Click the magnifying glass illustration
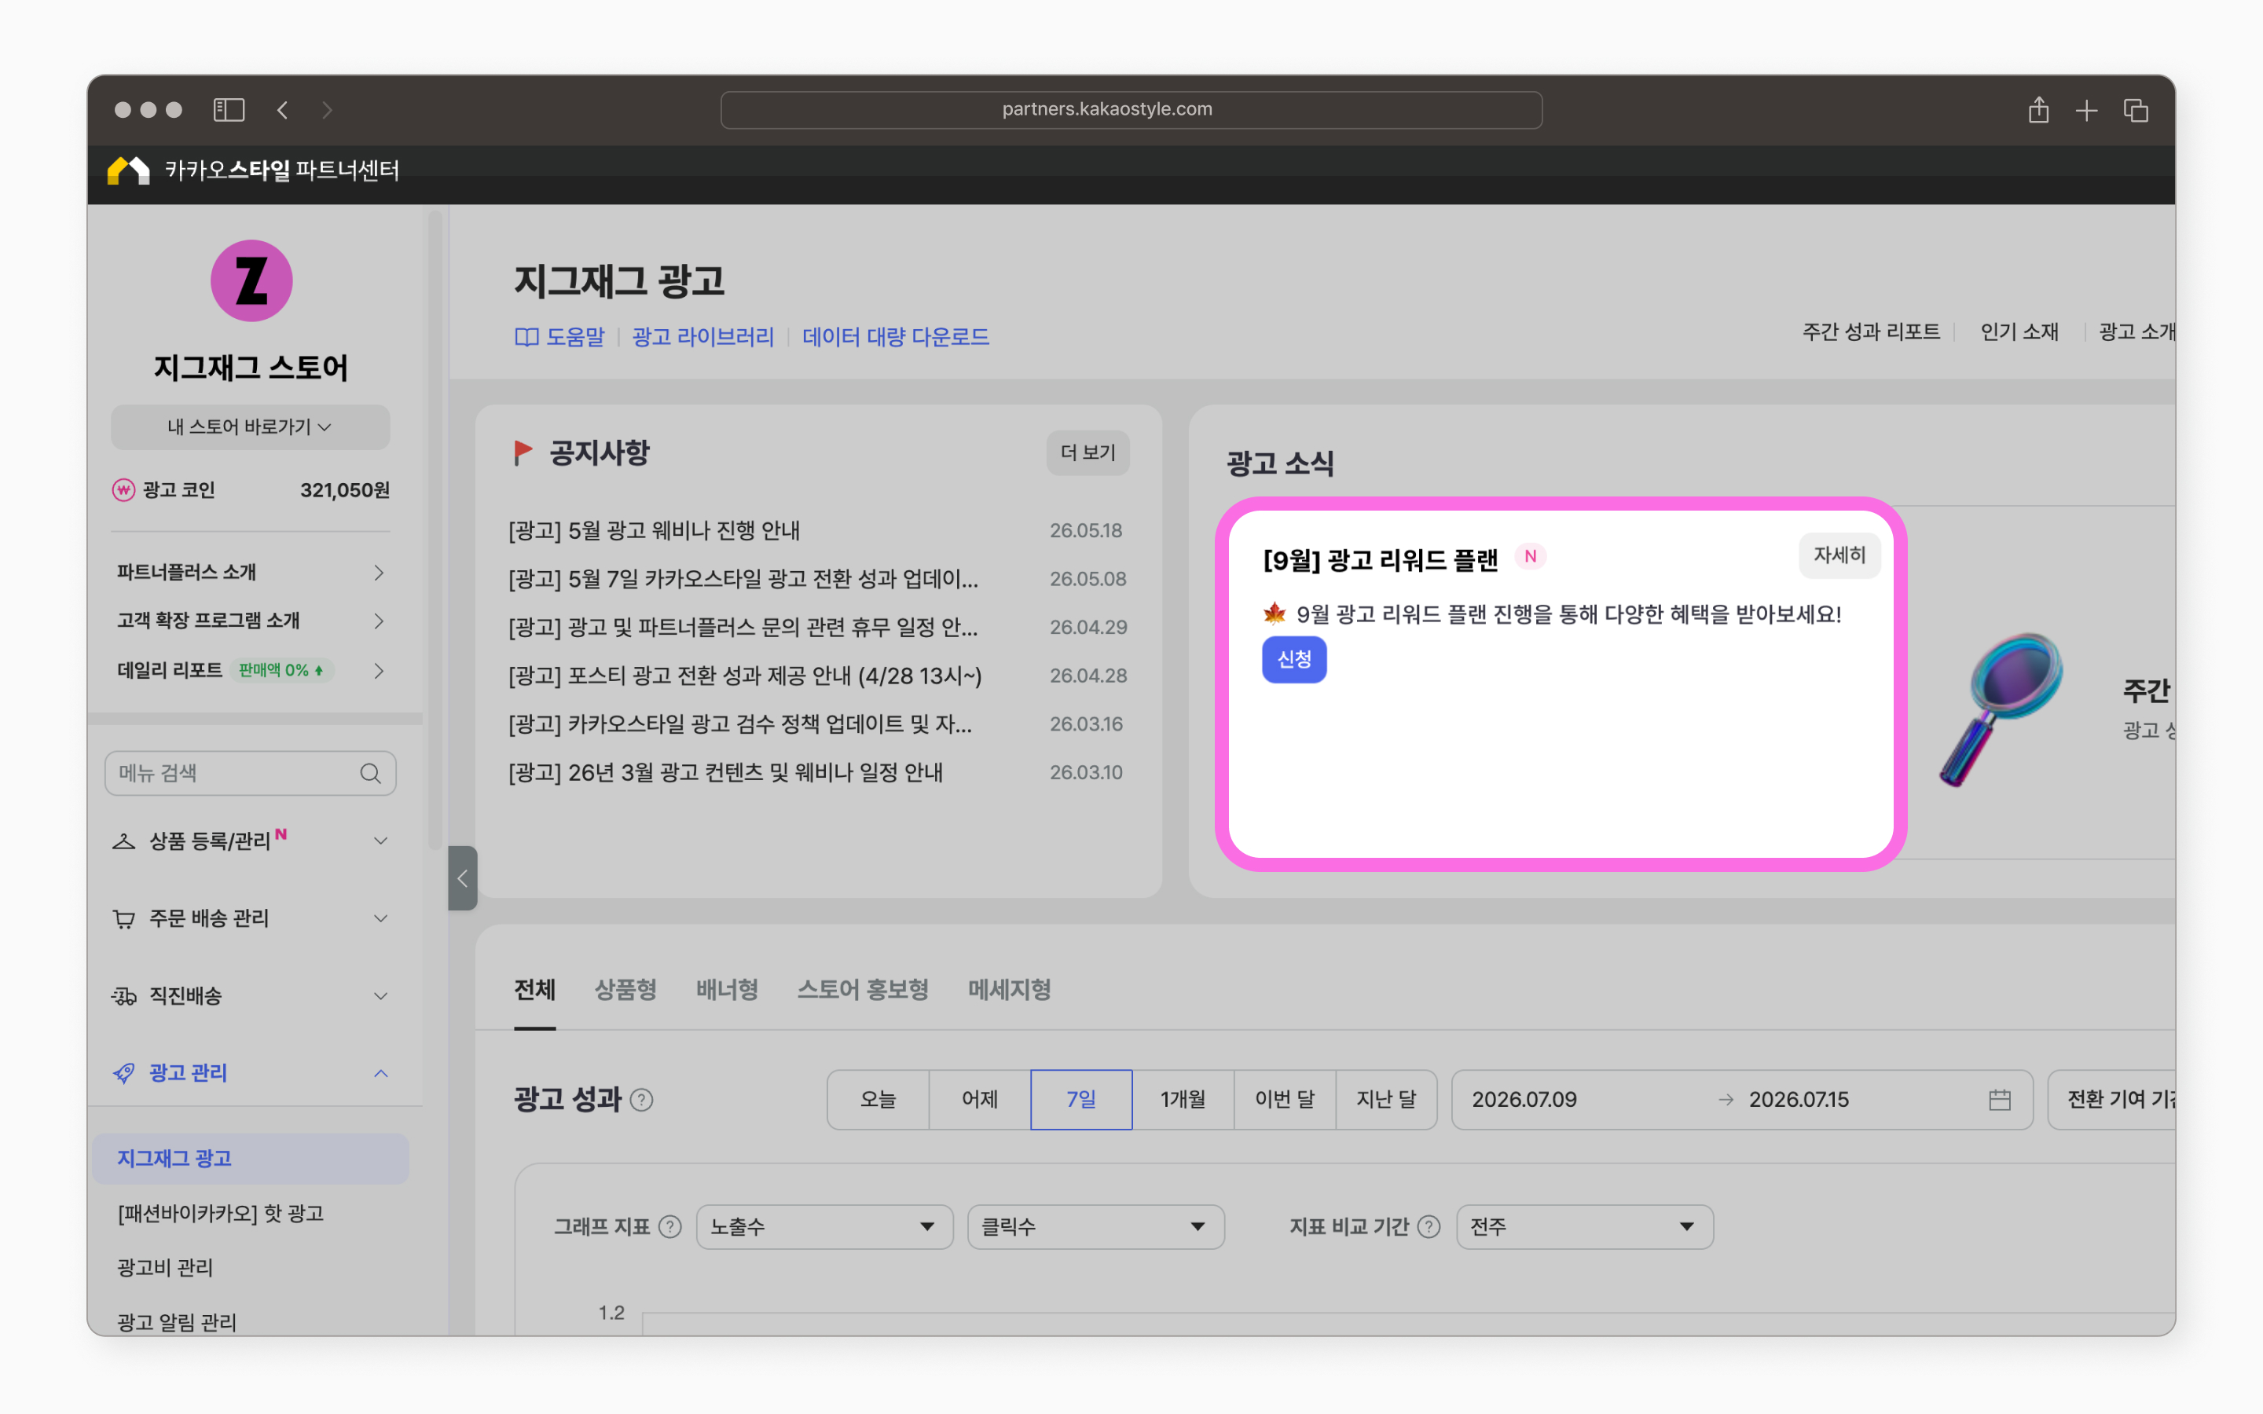 2001,709
